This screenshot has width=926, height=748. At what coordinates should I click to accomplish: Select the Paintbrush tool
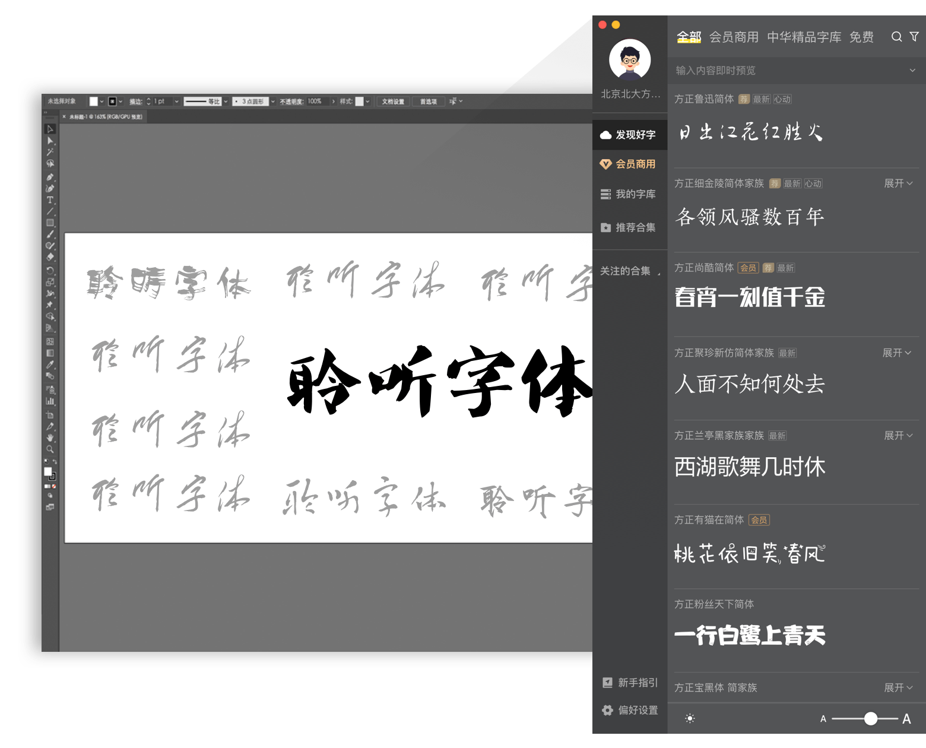click(50, 234)
